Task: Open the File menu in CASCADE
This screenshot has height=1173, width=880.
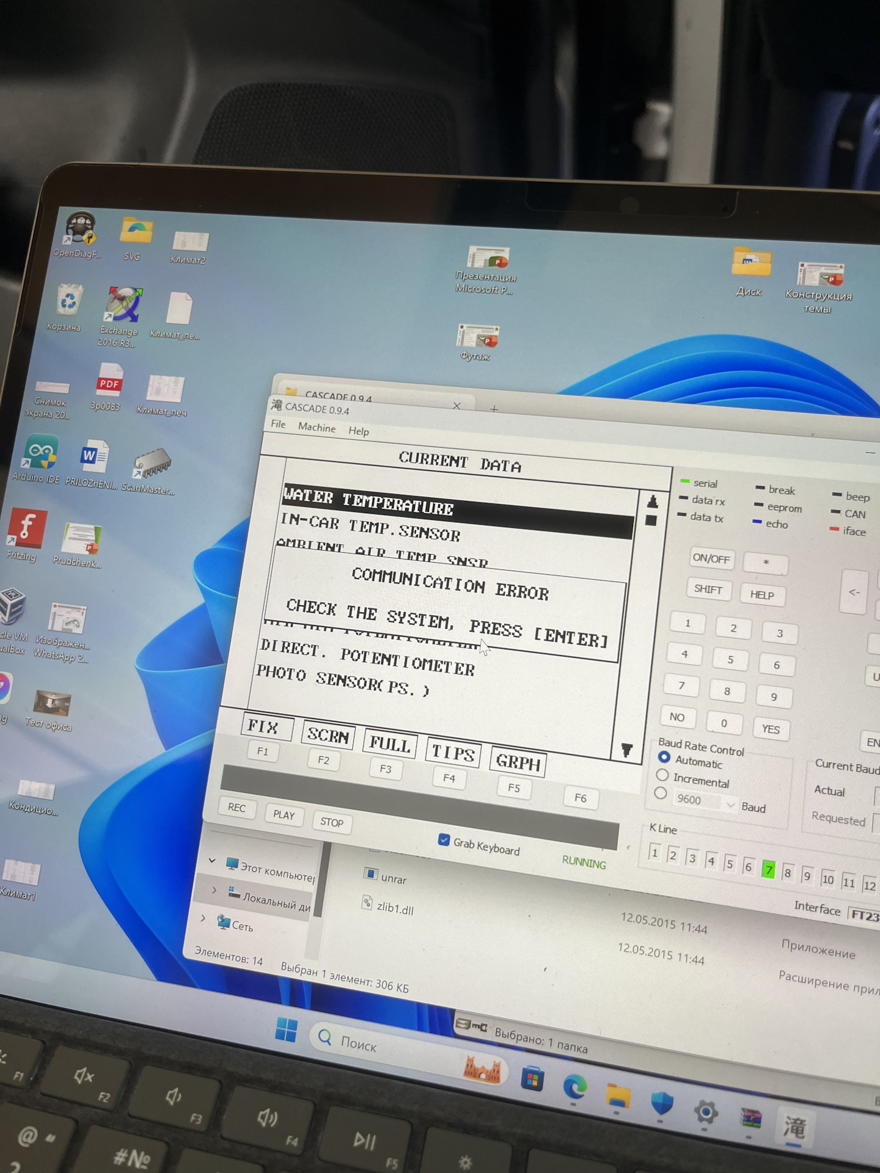Action: click(x=278, y=424)
